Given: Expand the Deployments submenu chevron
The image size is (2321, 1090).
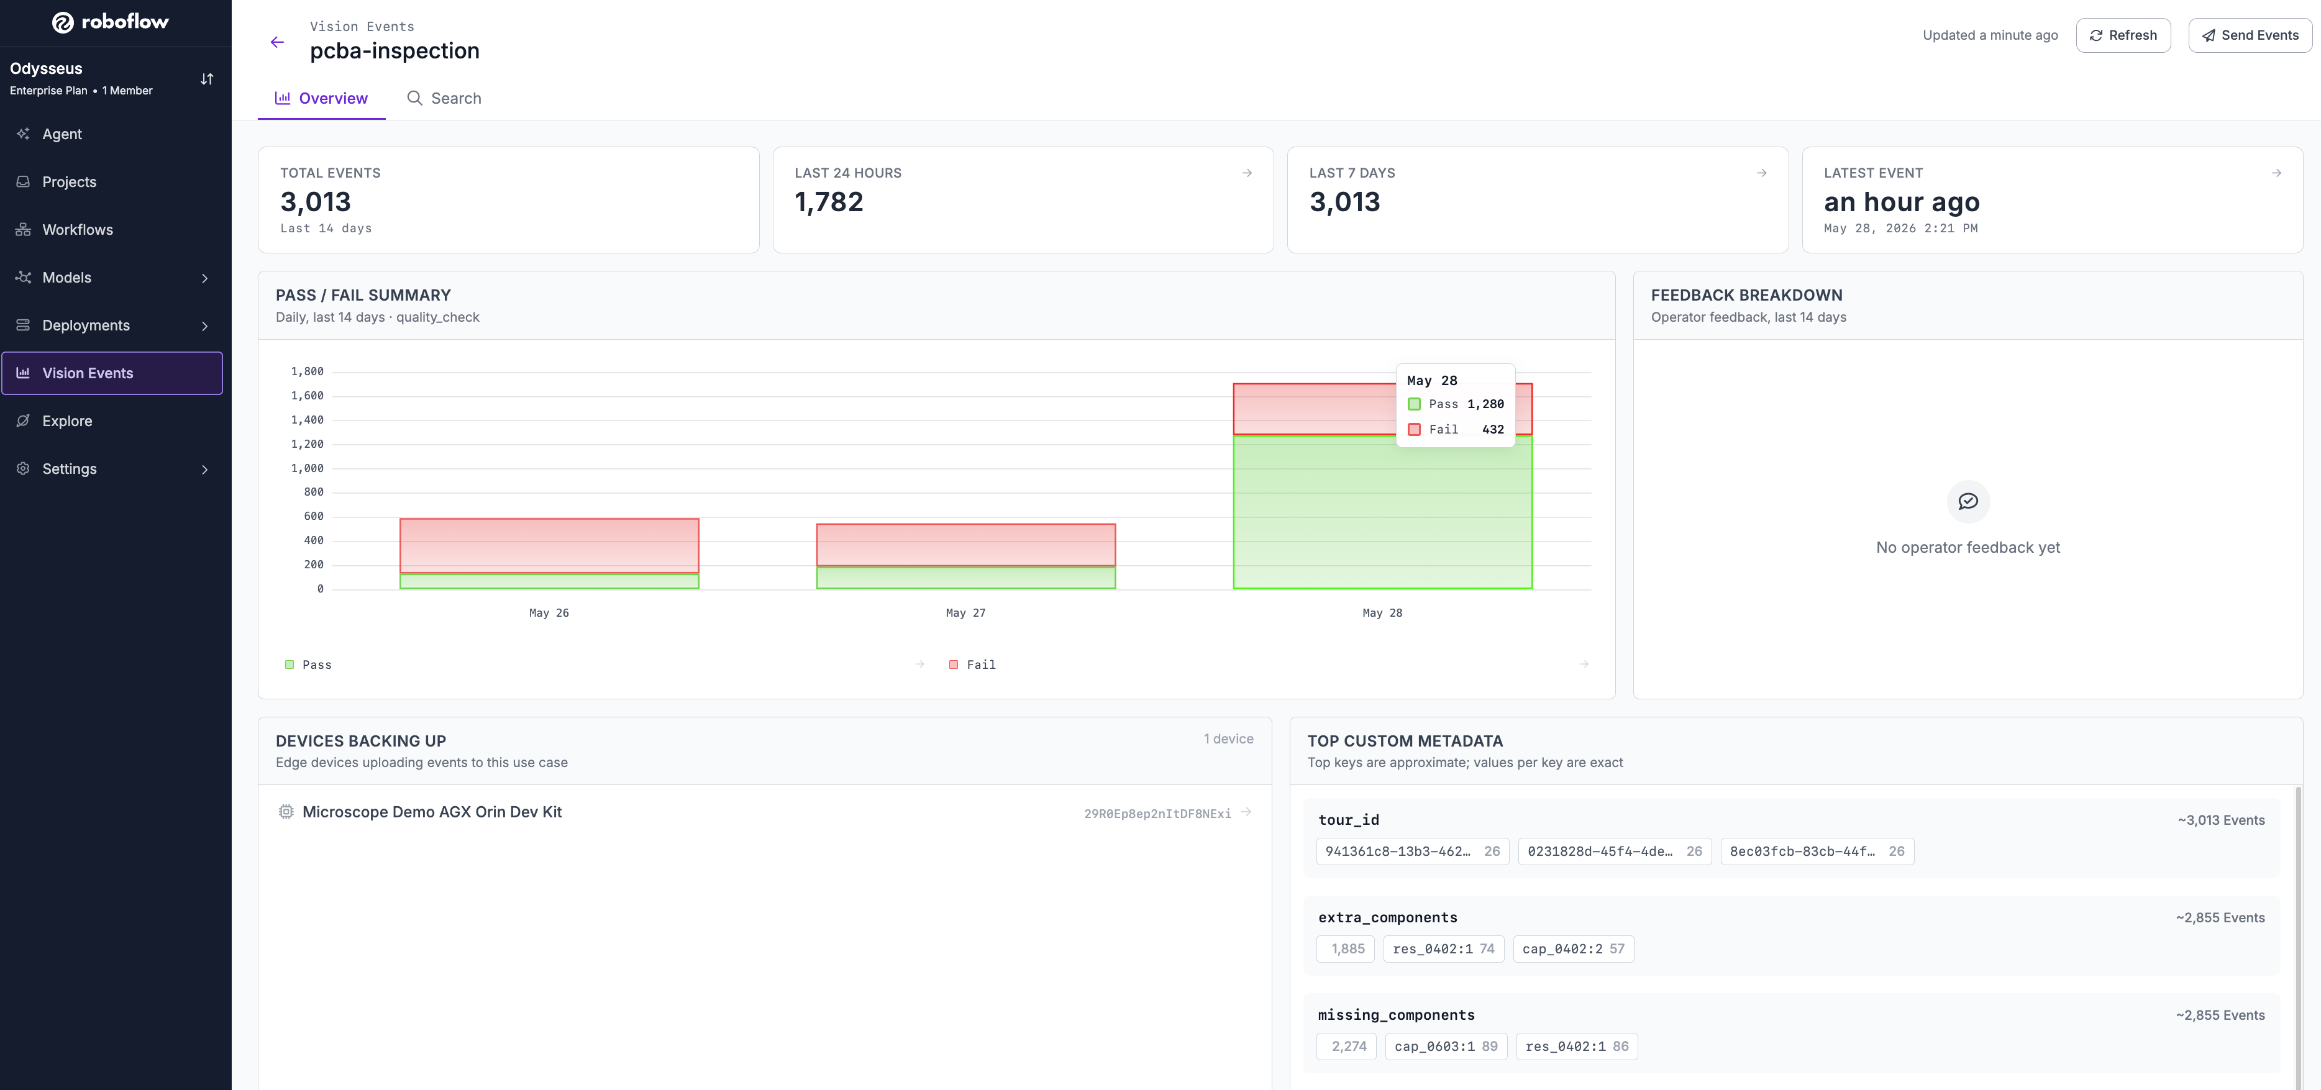Looking at the screenshot, I should [204, 326].
